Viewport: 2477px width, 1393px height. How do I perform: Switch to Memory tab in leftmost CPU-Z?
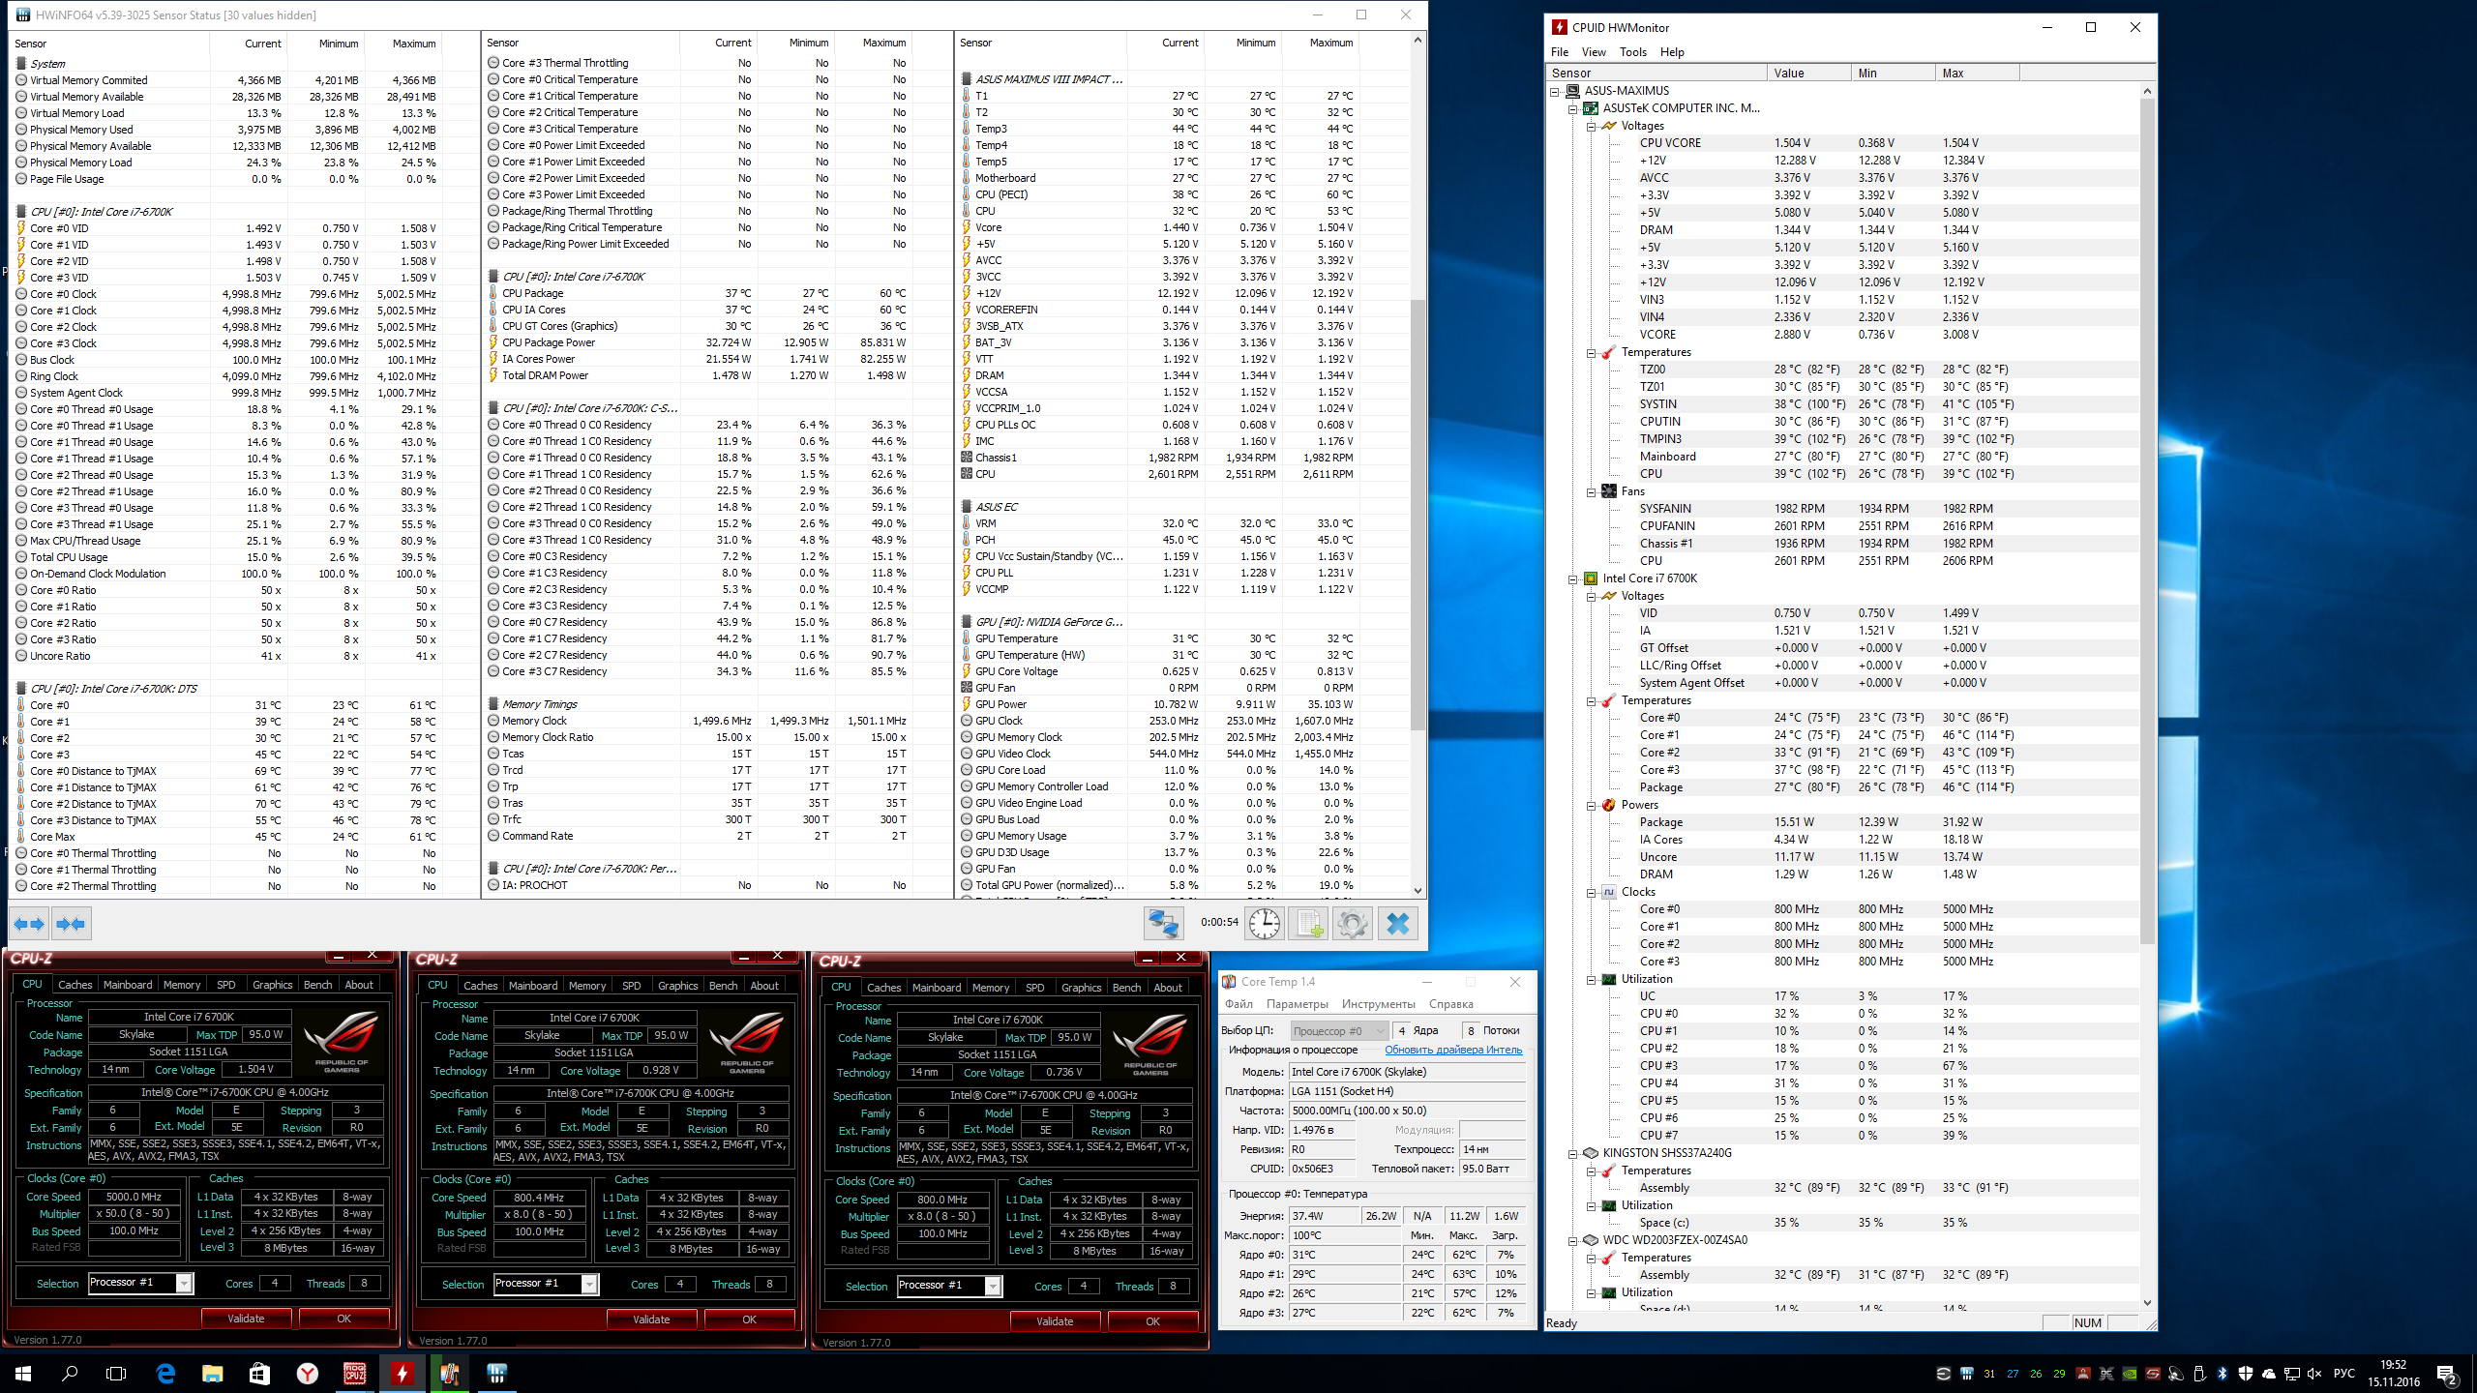coord(182,985)
